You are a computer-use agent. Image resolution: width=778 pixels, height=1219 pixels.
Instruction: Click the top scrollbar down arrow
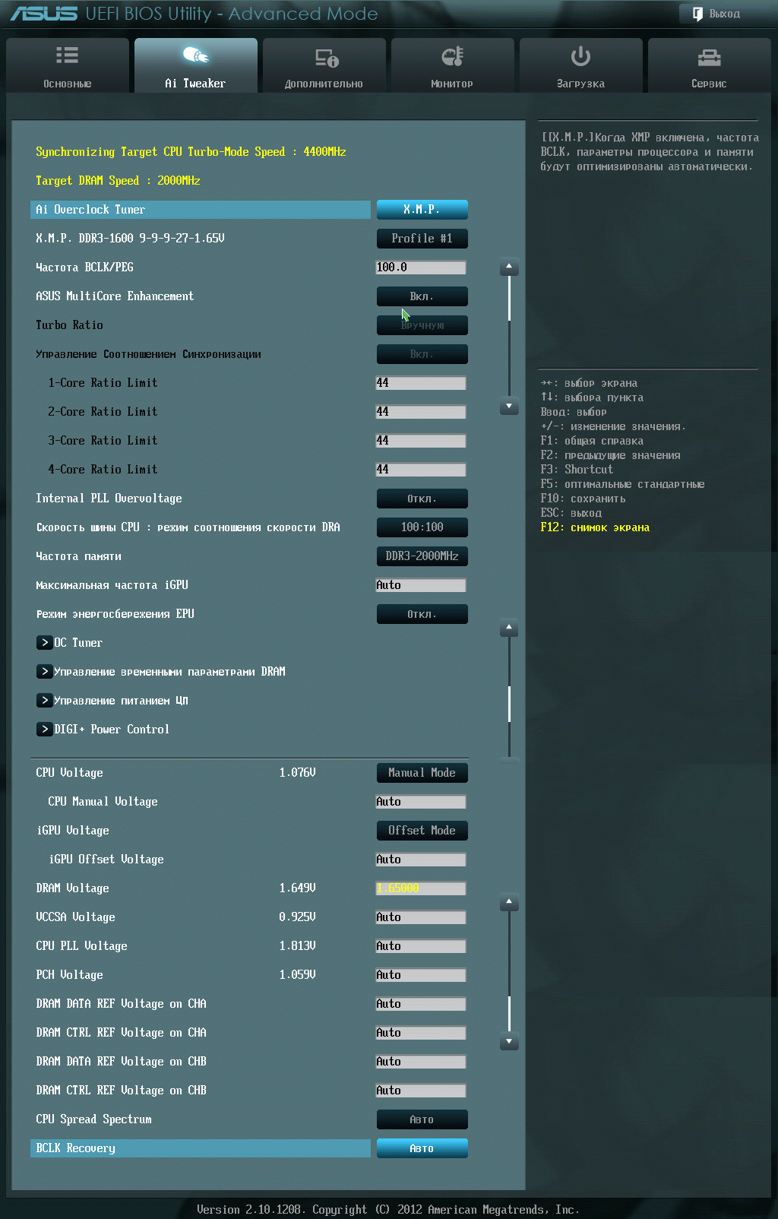coord(509,407)
